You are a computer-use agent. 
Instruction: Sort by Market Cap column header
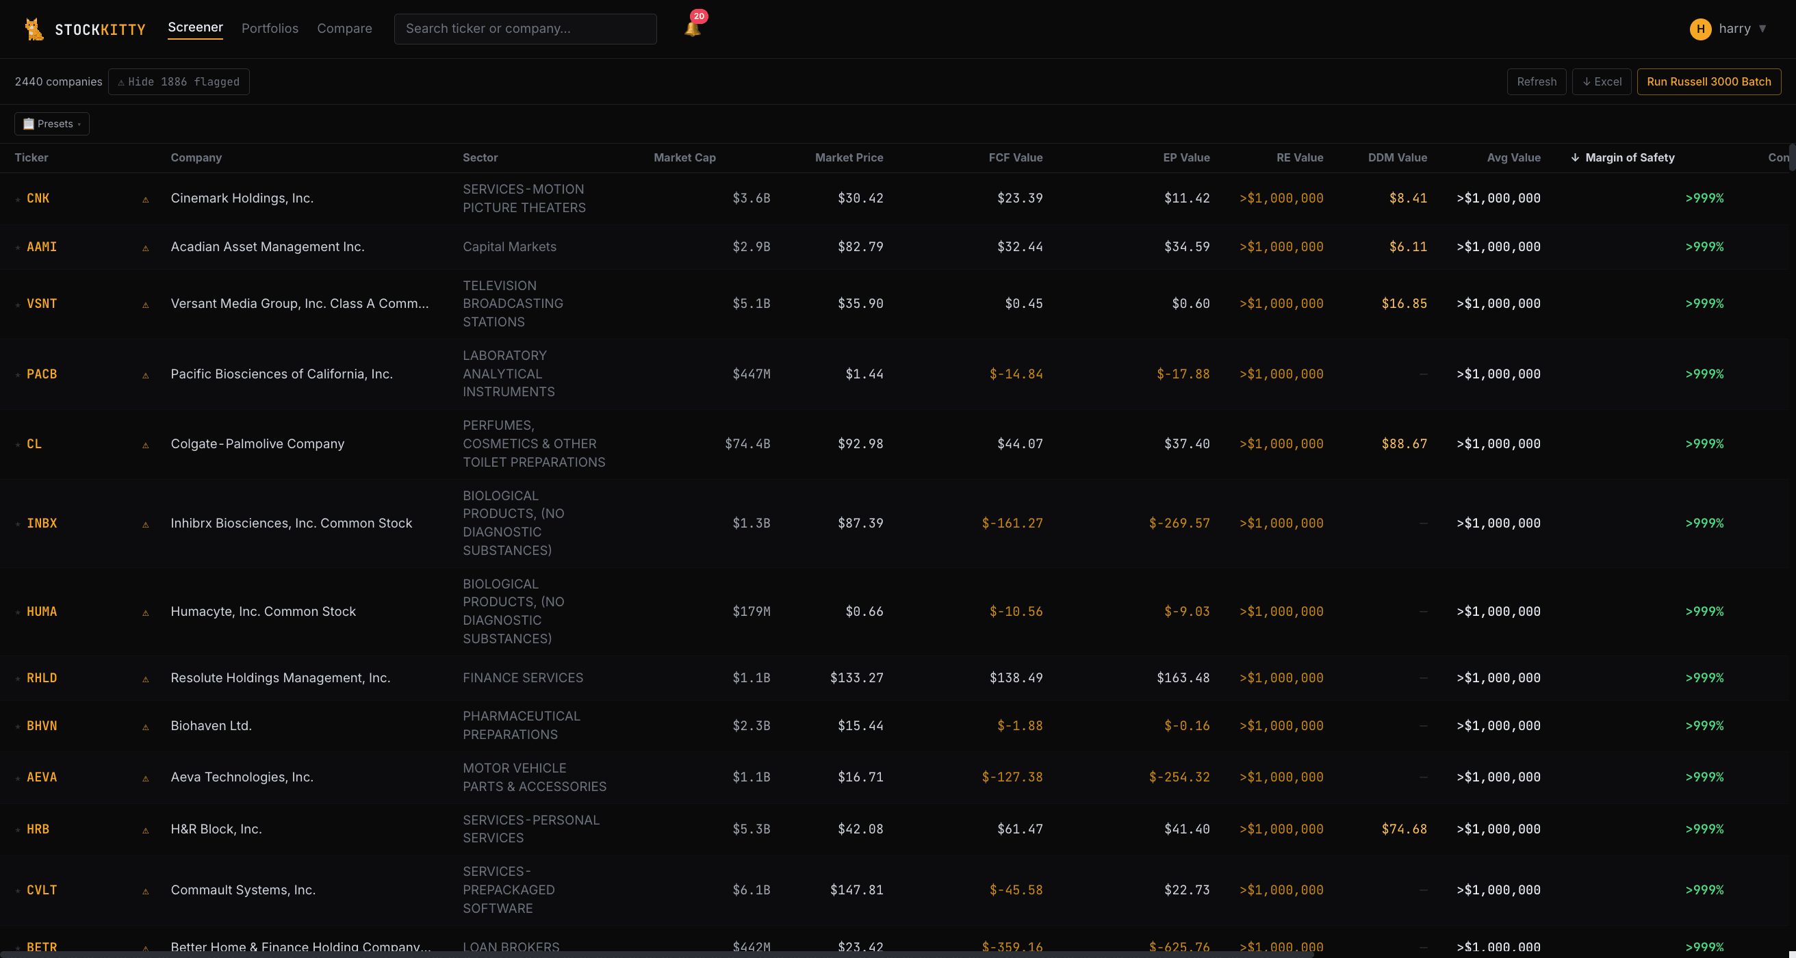coord(684,157)
